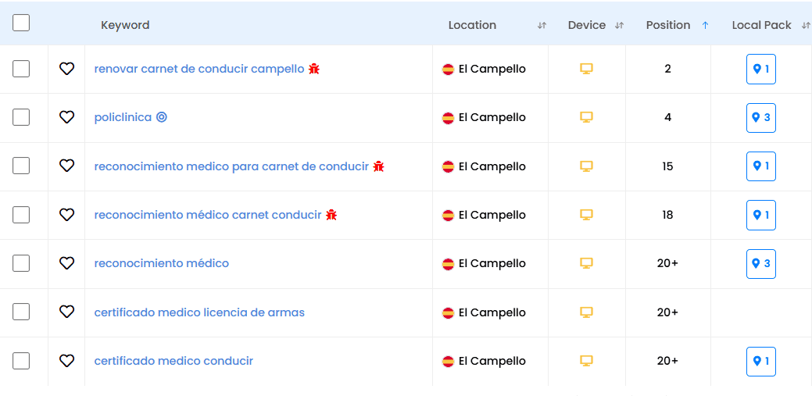Click the Keyword column header

[x=125, y=25]
